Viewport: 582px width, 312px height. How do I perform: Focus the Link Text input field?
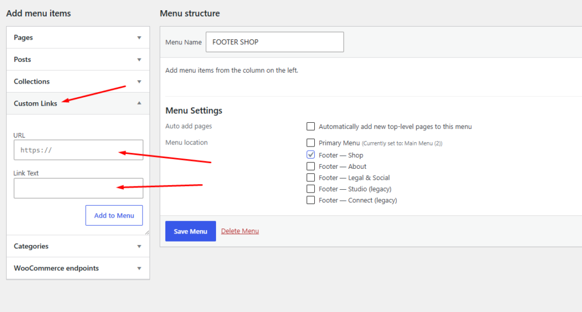click(x=78, y=188)
